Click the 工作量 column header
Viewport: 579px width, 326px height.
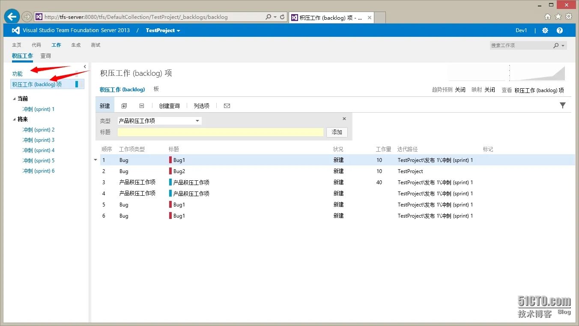click(384, 150)
